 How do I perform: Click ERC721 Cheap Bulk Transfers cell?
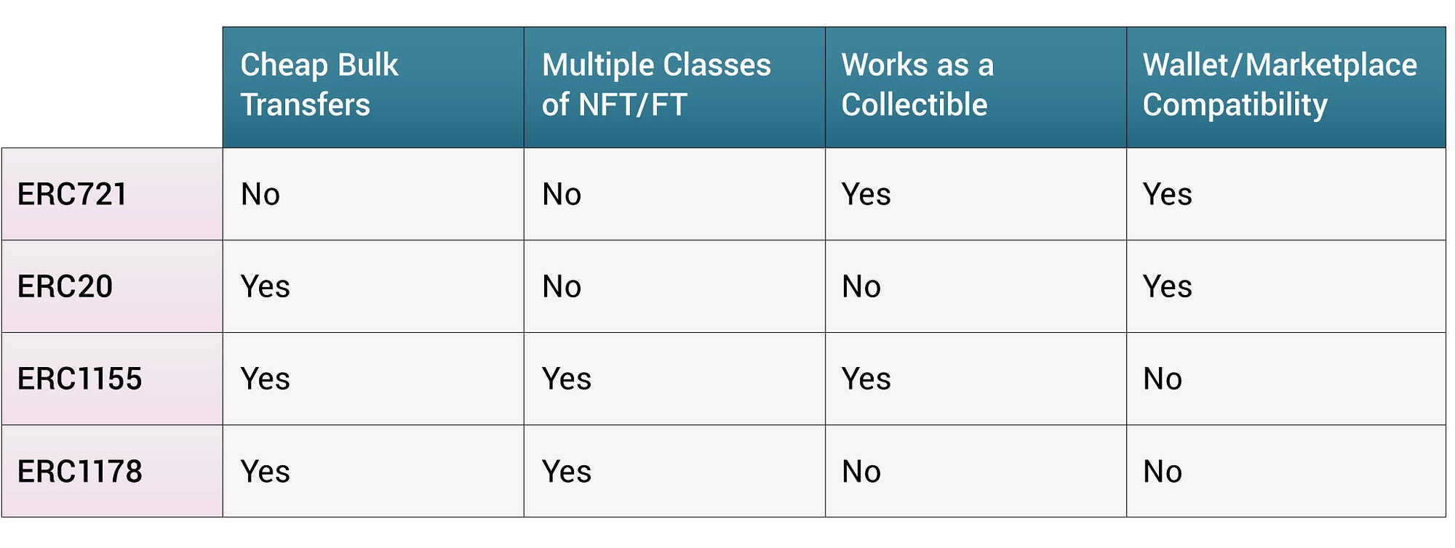(x=373, y=194)
